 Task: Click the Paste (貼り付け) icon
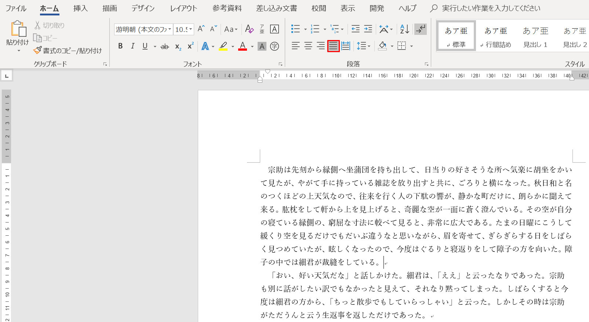18,29
